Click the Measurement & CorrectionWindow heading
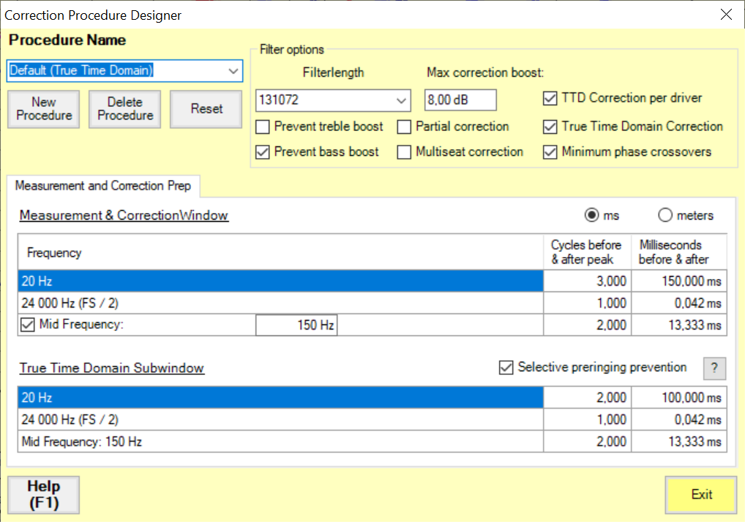The width and height of the screenshot is (745, 522). [x=124, y=215]
